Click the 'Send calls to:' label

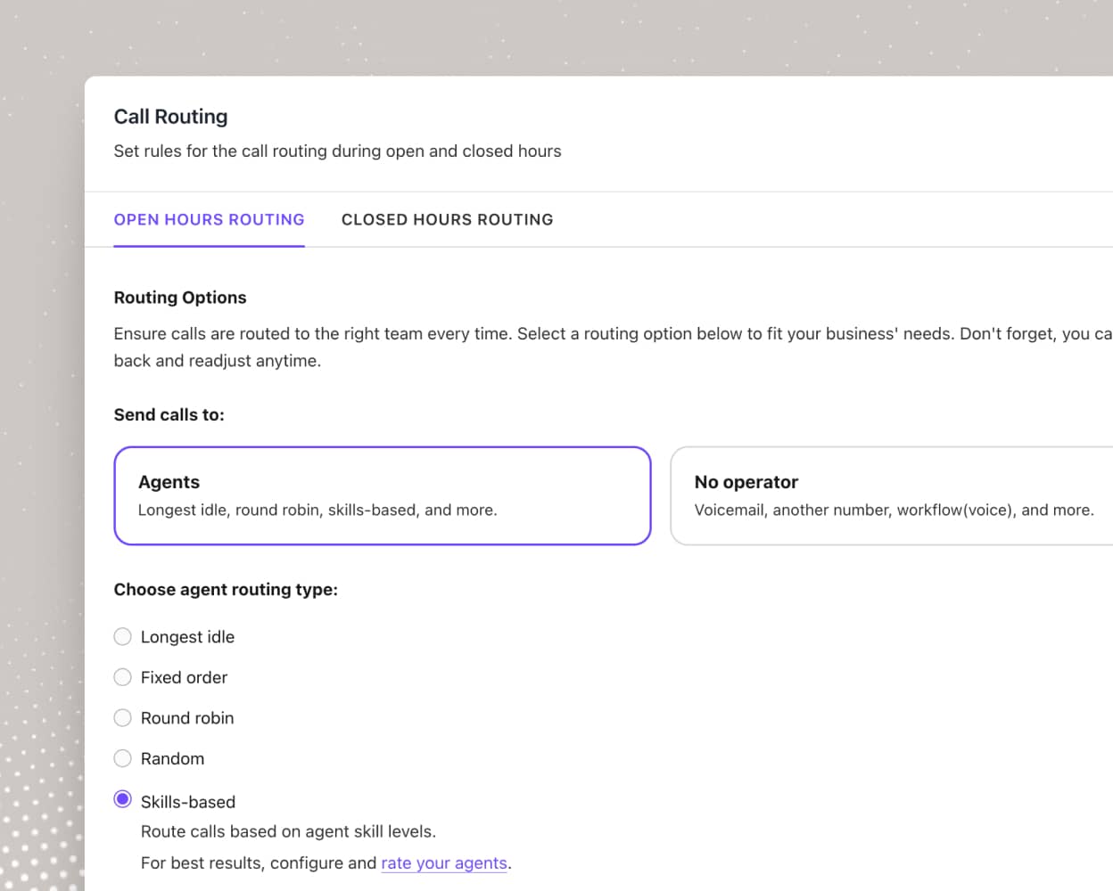click(x=169, y=414)
